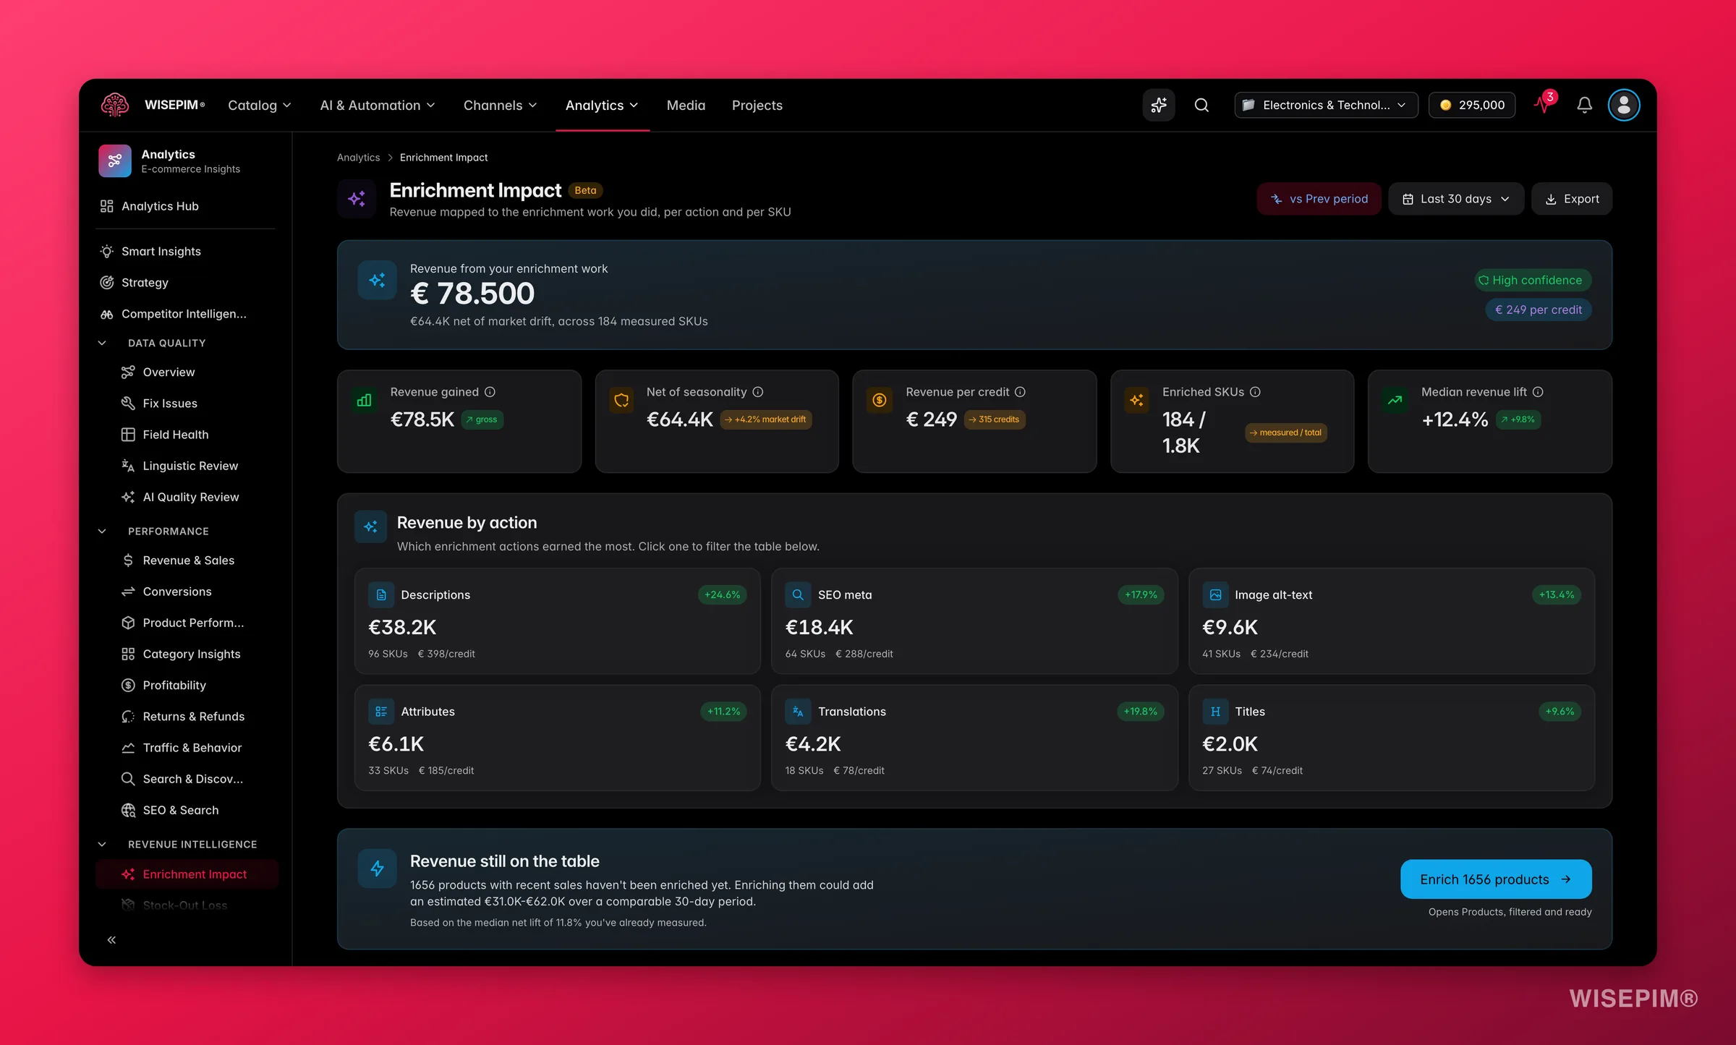
Task: Filter by the Descriptions action card
Action: (x=557, y=620)
